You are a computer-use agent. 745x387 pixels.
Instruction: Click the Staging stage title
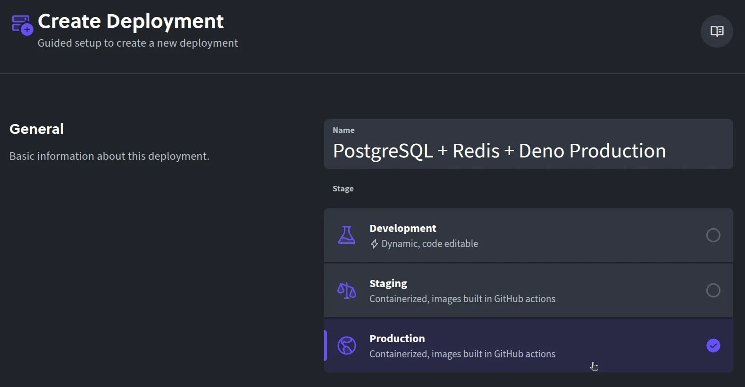[x=388, y=284]
